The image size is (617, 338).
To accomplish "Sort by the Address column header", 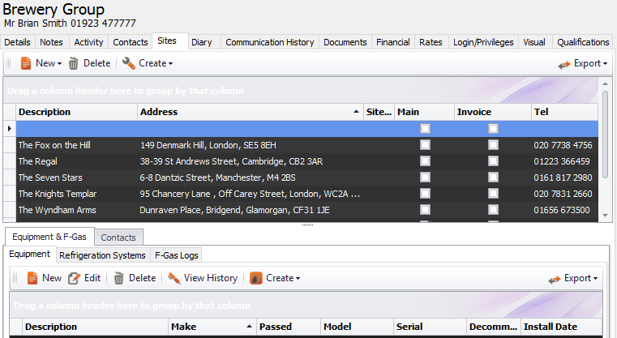I will pos(251,112).
